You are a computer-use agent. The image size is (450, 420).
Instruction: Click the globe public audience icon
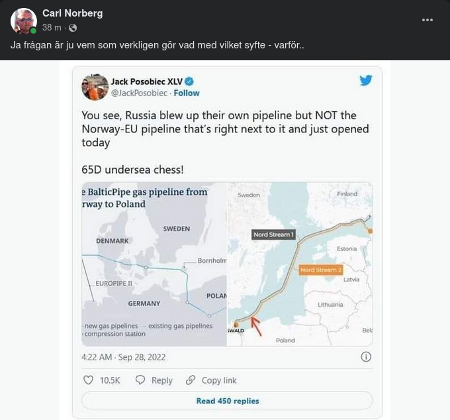[x=73, y=28]
